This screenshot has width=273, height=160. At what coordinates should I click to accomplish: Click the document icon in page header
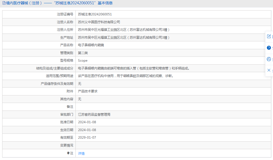pos(4,3)
